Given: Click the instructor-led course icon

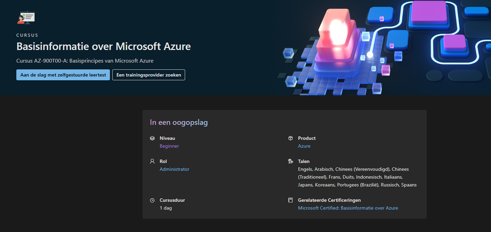Looking at the screenshot, I should coord(26,18).
